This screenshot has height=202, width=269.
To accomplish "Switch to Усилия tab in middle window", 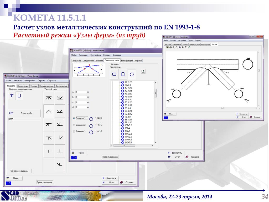I will tap(99, 61).
